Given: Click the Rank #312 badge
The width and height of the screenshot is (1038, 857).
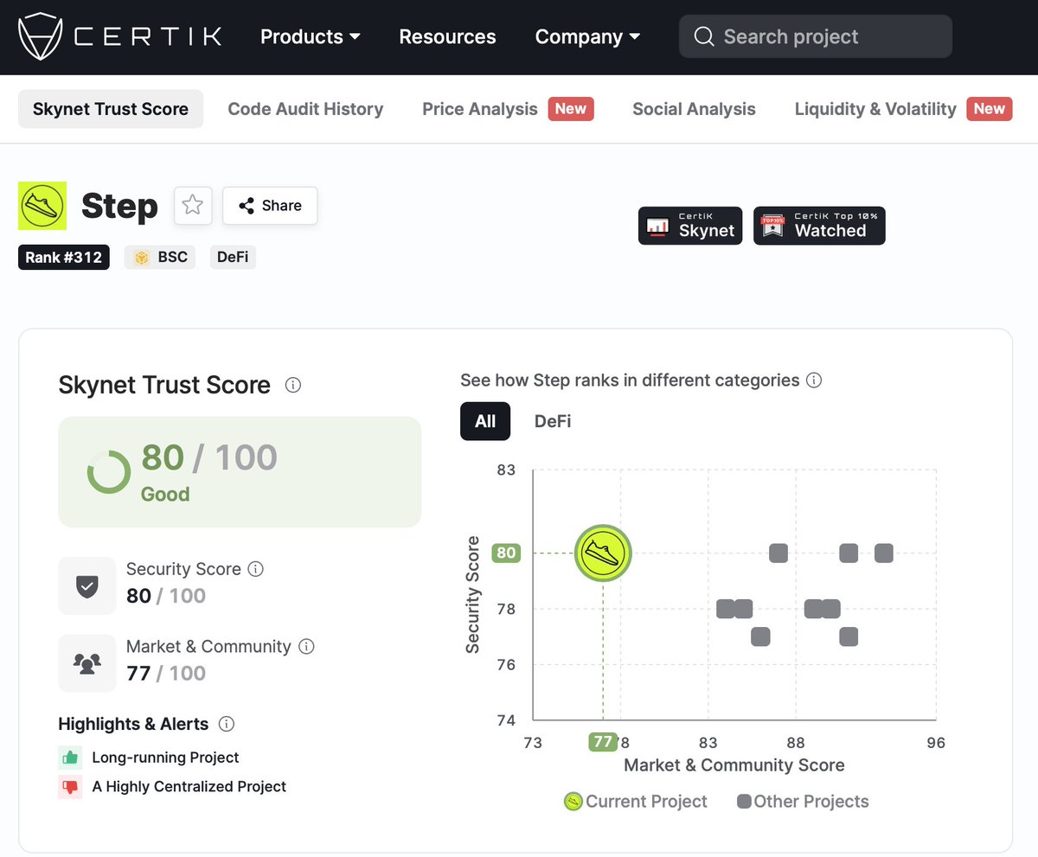Looking at the screenshot, I should [64, 258].
